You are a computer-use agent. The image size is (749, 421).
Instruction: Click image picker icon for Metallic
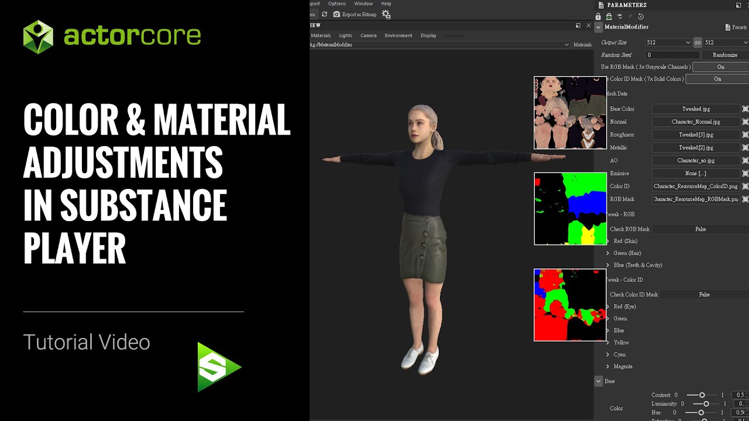(745, 147)
